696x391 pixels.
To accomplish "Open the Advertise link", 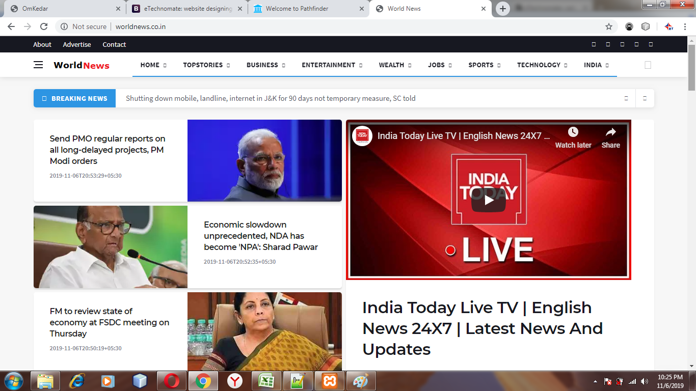I will (77, 44).
